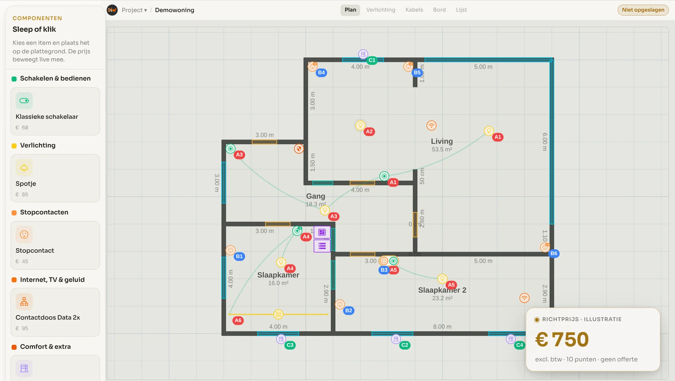Open the app logo in the header
675x381 pixels.
click(x=112, y=10)
